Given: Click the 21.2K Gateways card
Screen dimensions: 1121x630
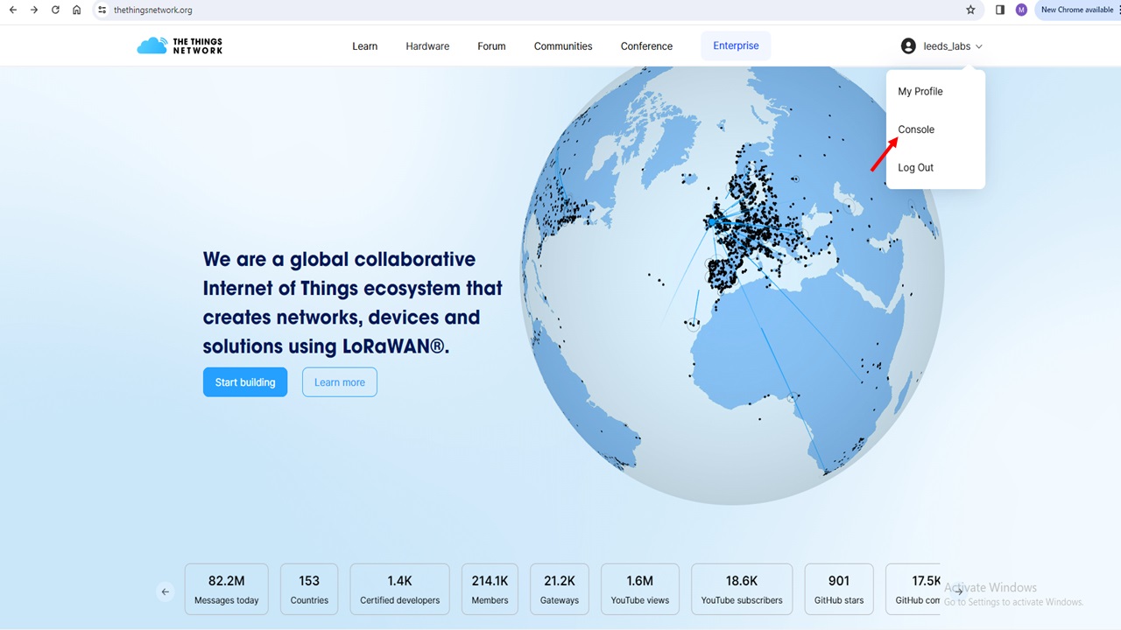Looking at the screenshot, I should point(560,589).
